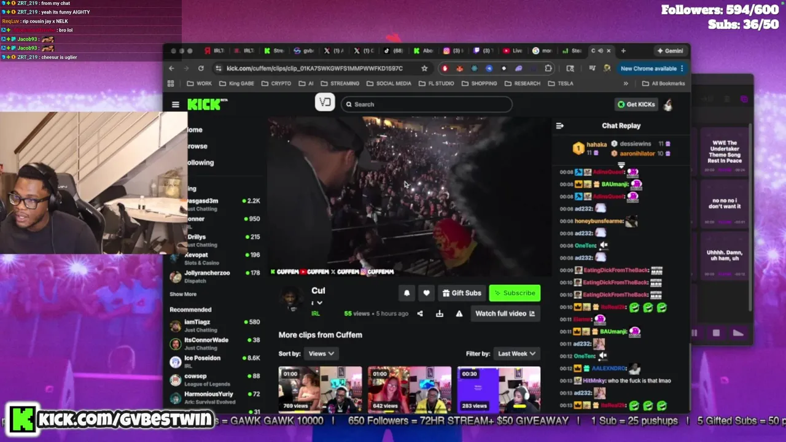Viewport: 786px width, 442px height.
Task: Open a new Chrome tab with plus
Action: [623, 51]
